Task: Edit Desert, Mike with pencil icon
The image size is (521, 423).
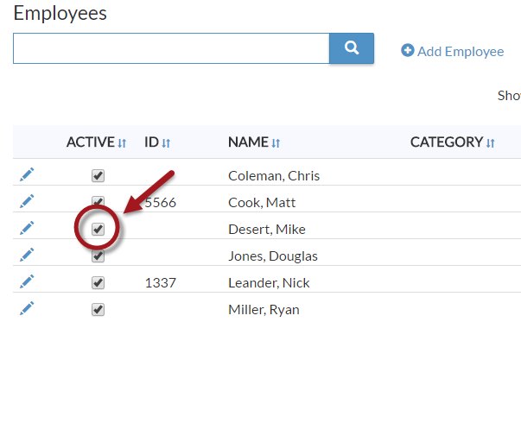Action: click(x=27, y=228)
